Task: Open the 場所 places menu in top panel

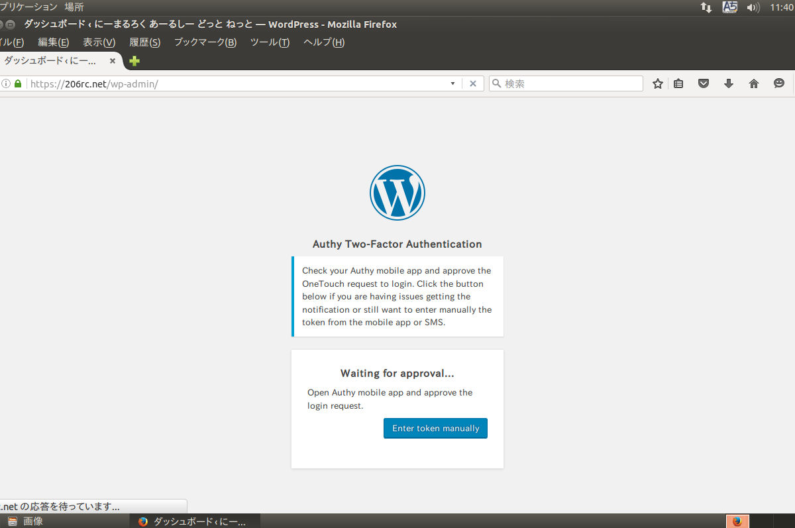Action: (x=74, y=7)
